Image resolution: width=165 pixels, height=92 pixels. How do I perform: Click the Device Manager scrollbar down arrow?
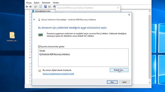pos(150,83)
